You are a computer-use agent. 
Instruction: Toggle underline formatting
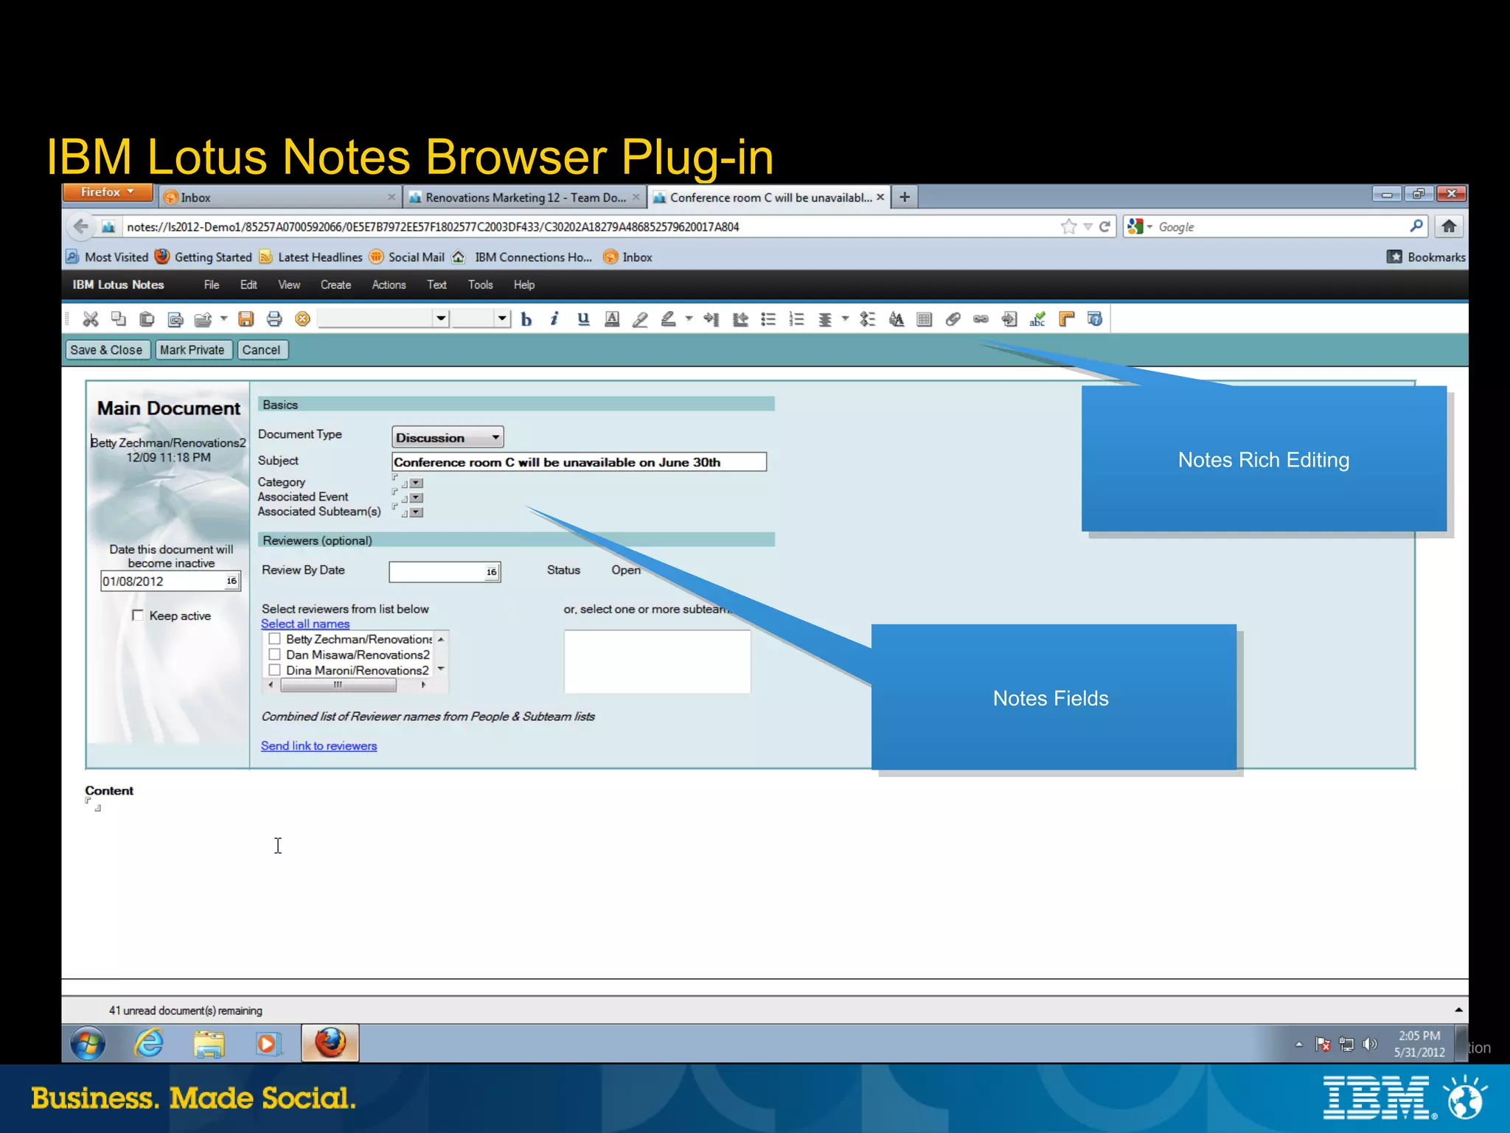coord(583,319)
